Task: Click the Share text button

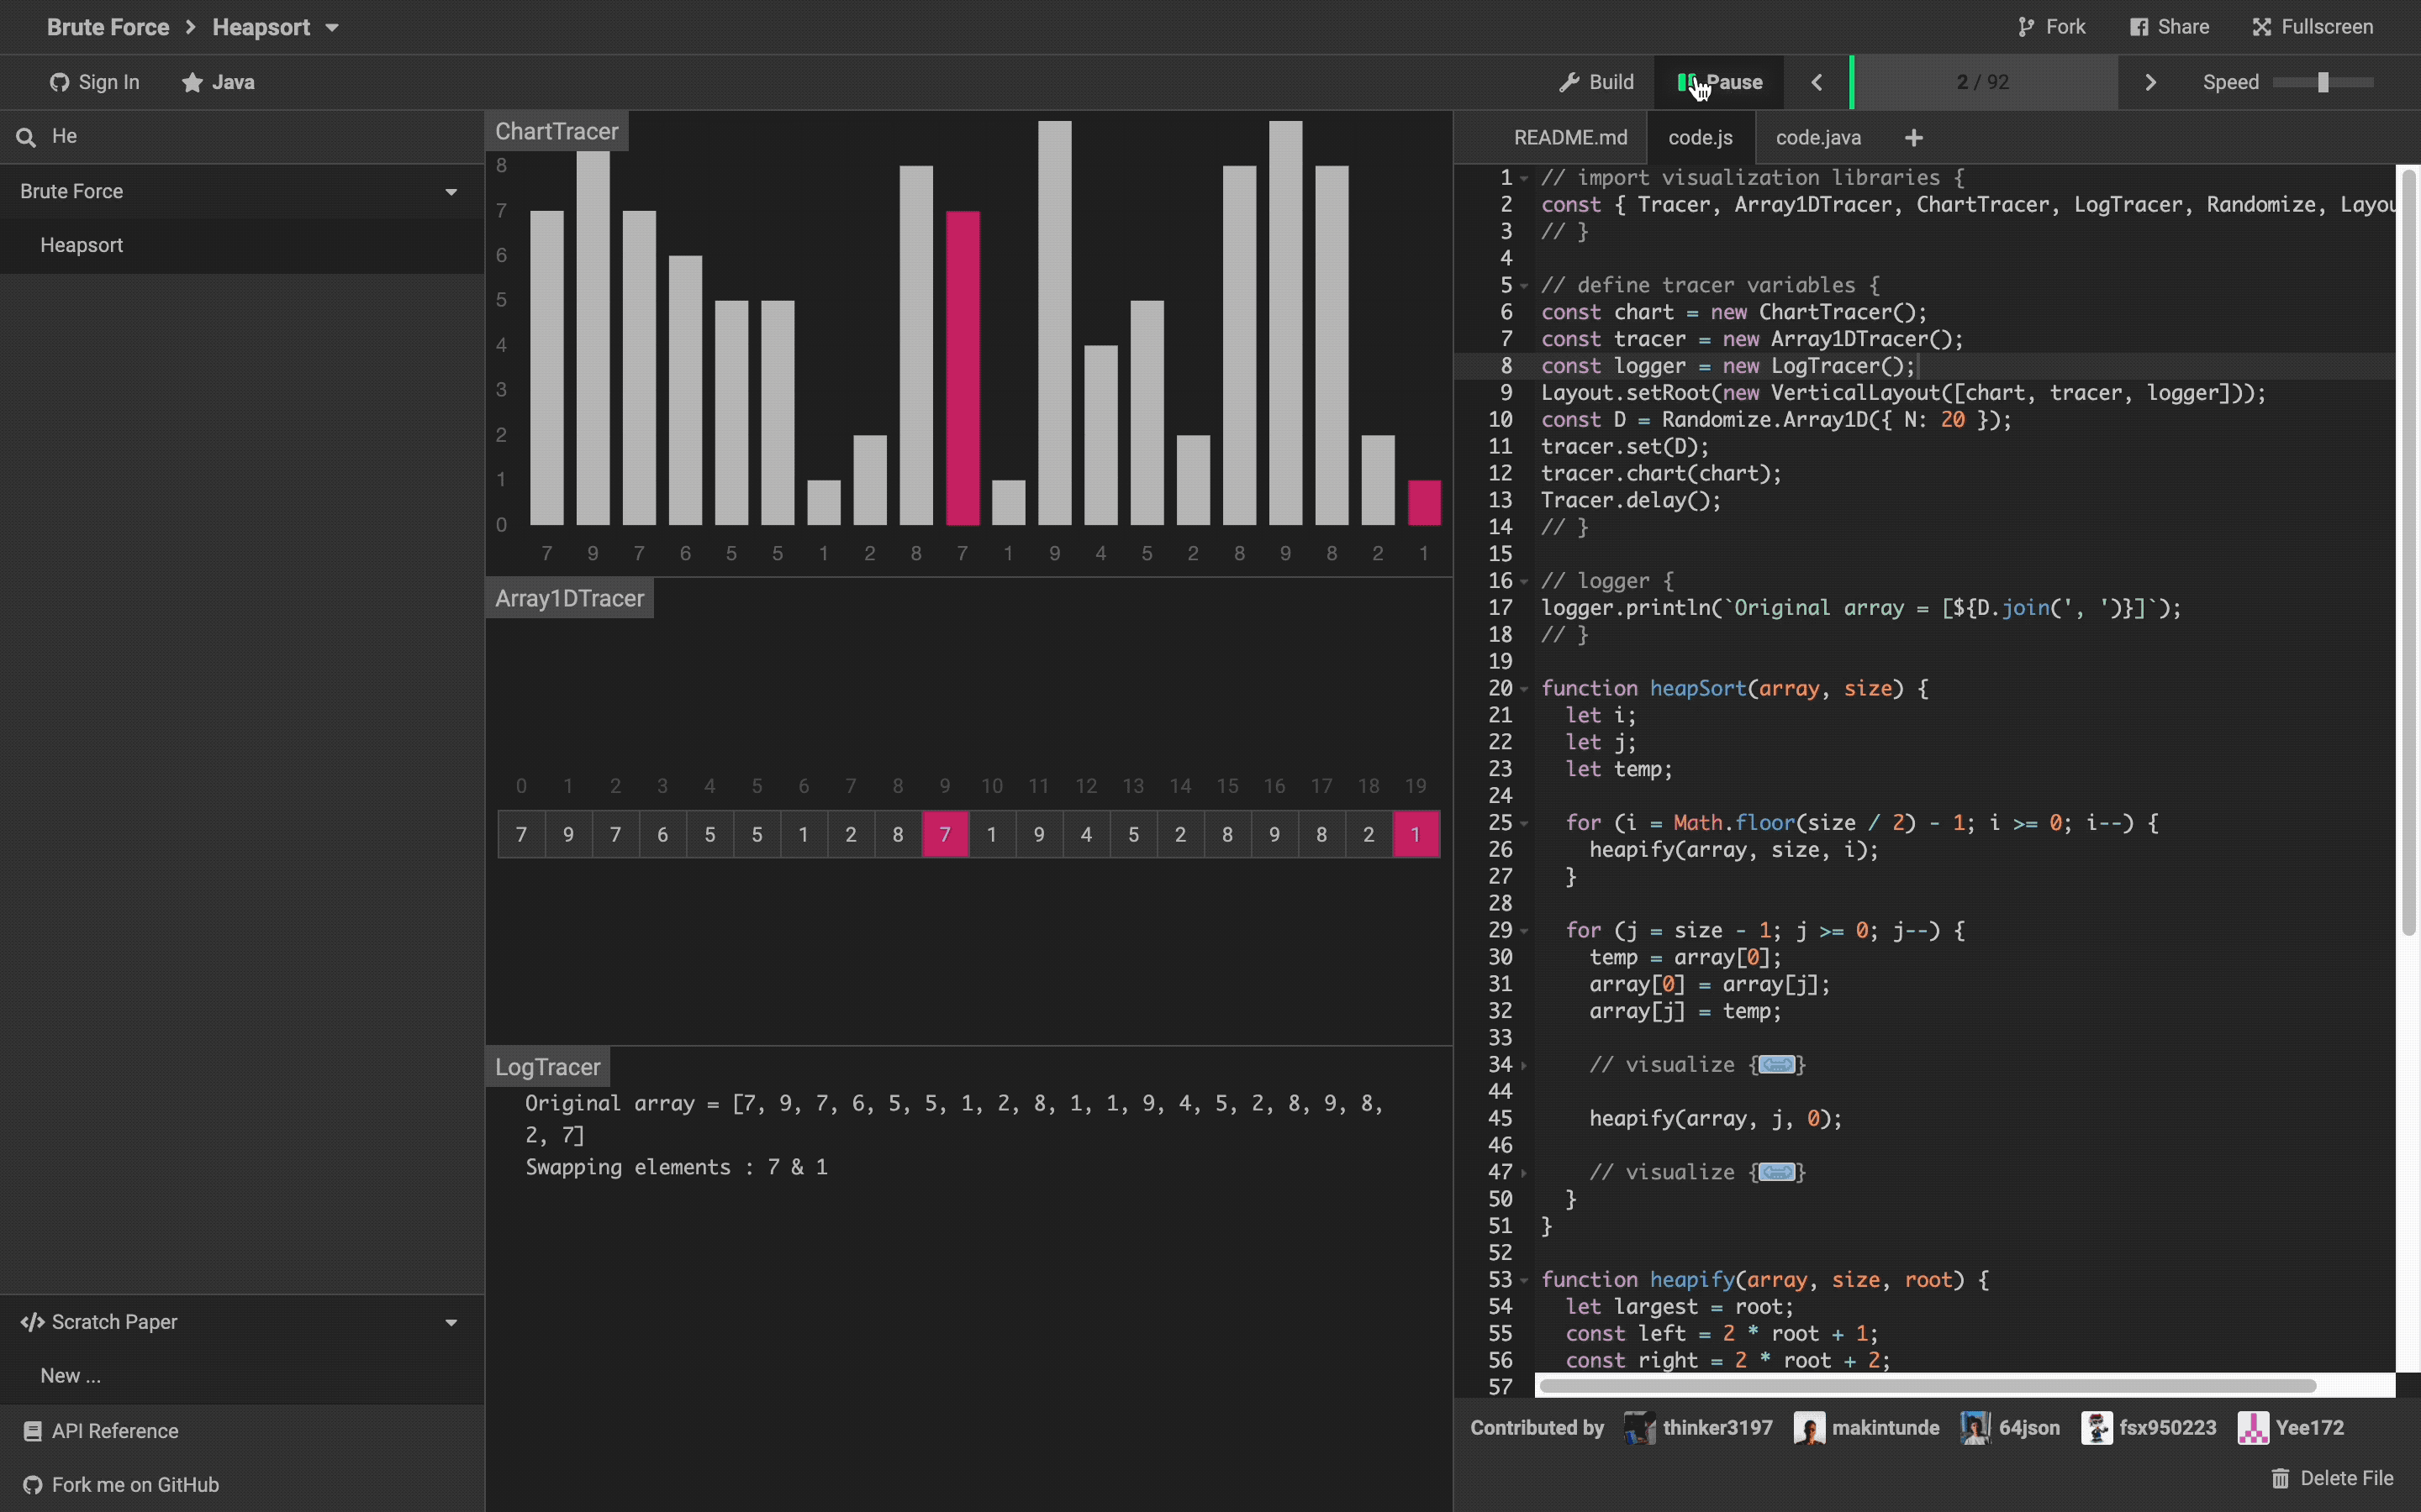Action: coord(2183,27)
